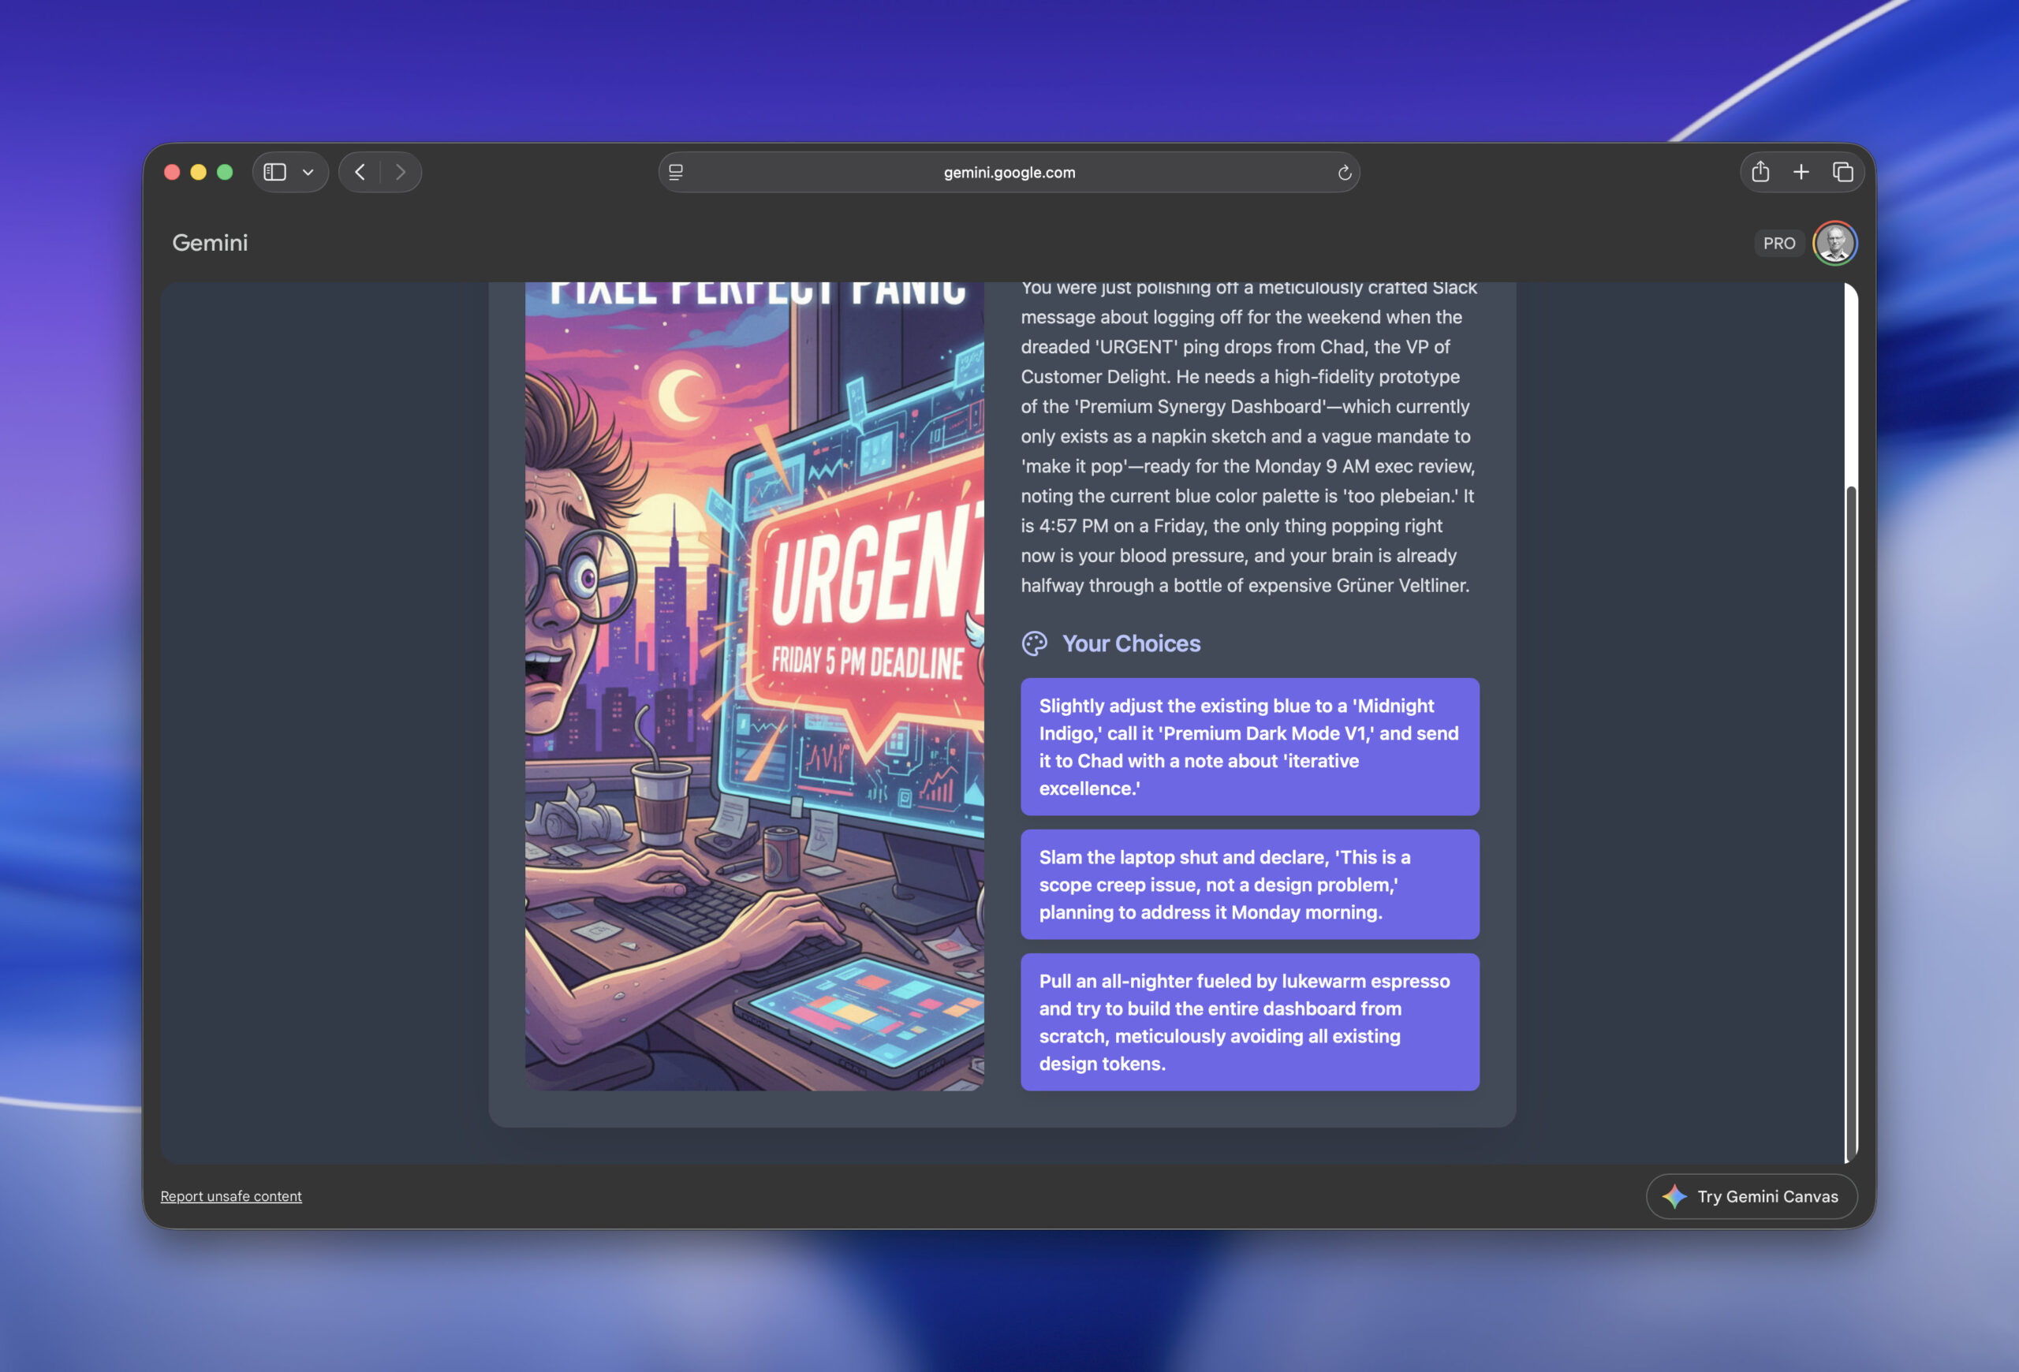Image resolution: width=2019 pixels, height=1372 pixels.
Task: Show the tab overview icon
Action: [x=1842, y=172]
